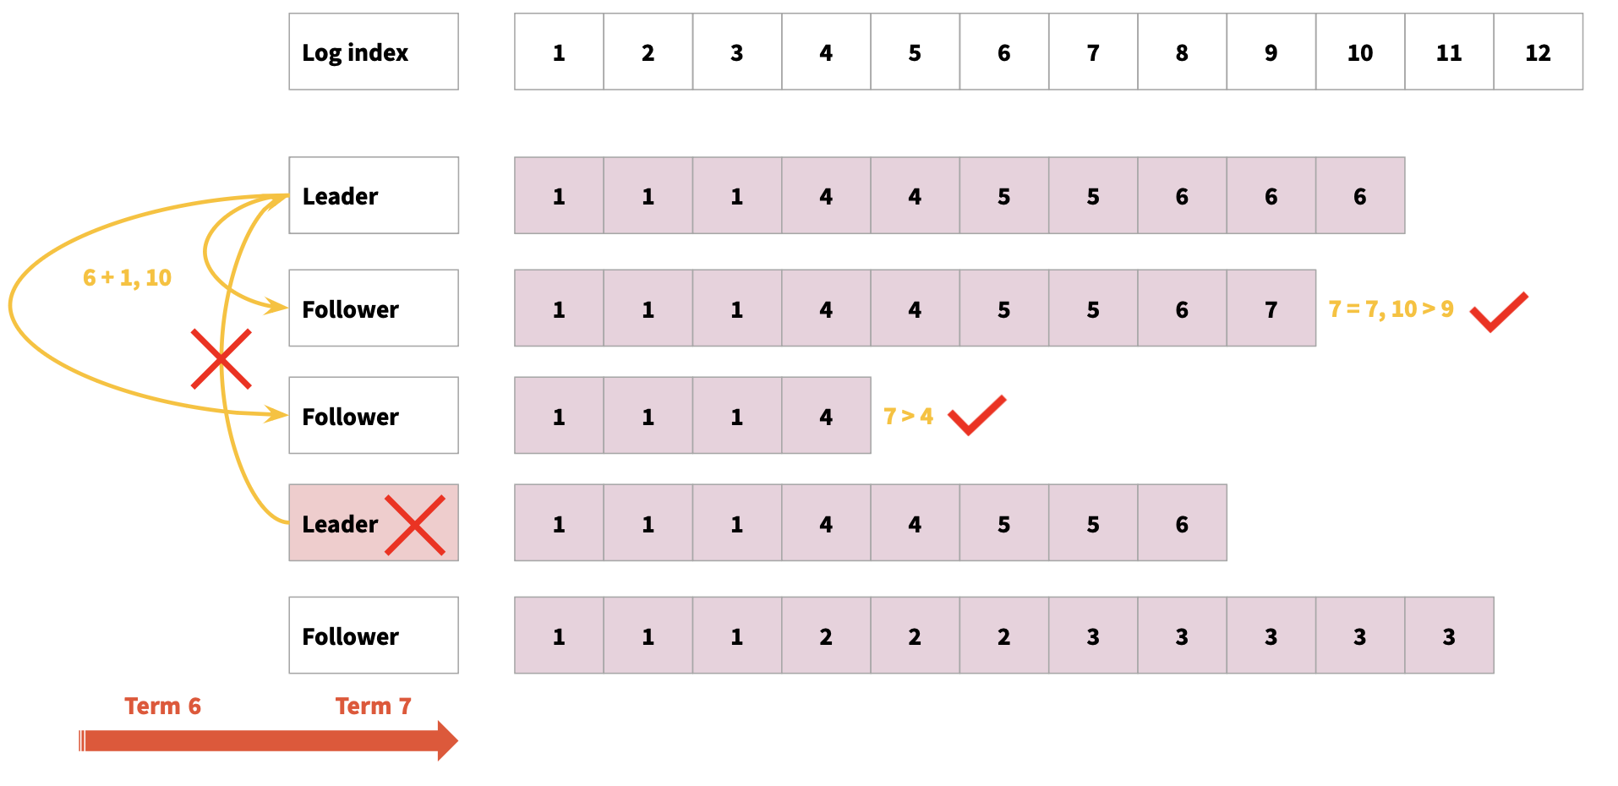
Task: Click the pink highlighted Leader label box
Action: [x=338, y=523]
